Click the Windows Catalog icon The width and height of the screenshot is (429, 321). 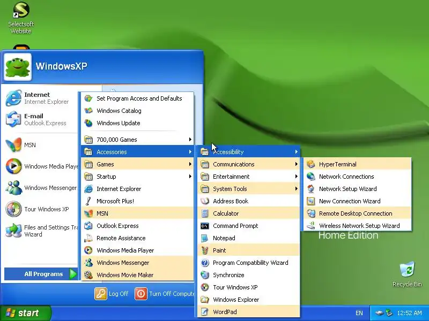(88, 111)
